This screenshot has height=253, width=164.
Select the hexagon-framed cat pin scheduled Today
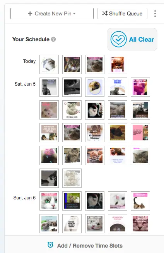pos(49,64)
